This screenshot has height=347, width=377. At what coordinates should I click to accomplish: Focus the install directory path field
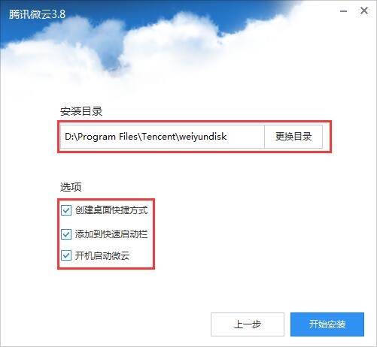coord(163,137)
